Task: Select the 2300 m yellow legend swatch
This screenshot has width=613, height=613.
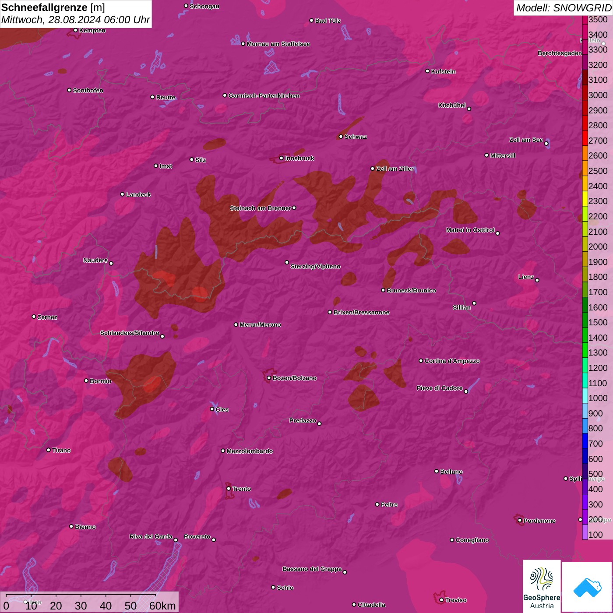Action: click(x=585, y=199)
